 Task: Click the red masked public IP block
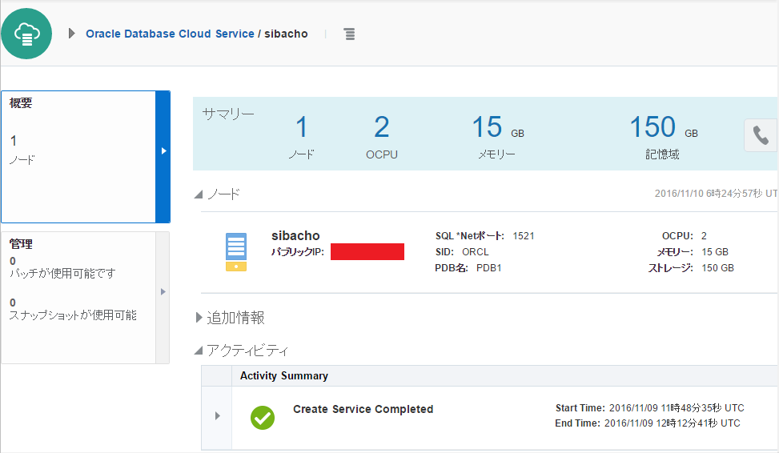tap(367, 252)
